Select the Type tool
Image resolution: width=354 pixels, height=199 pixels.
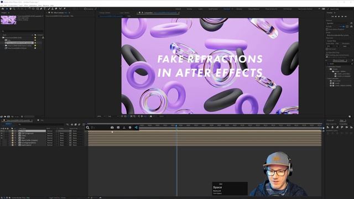(45, 9)
